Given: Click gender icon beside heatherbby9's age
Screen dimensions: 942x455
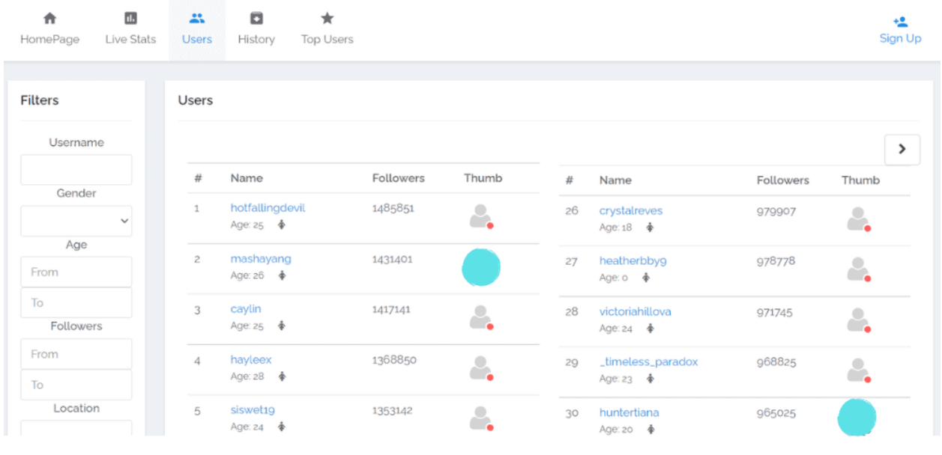Looking at the screenshot, I should coord(645,278).
